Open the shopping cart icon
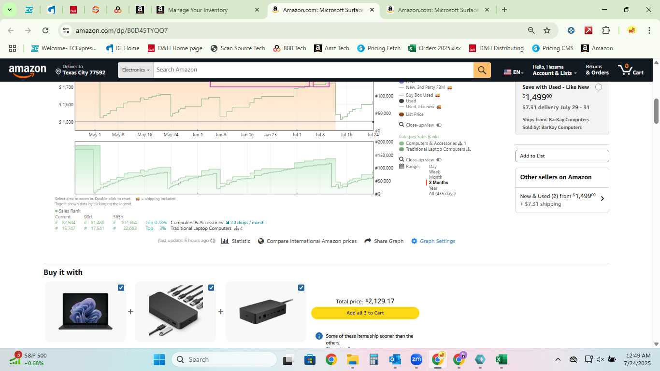Screen dimensions: 660x371 (631, 70)
